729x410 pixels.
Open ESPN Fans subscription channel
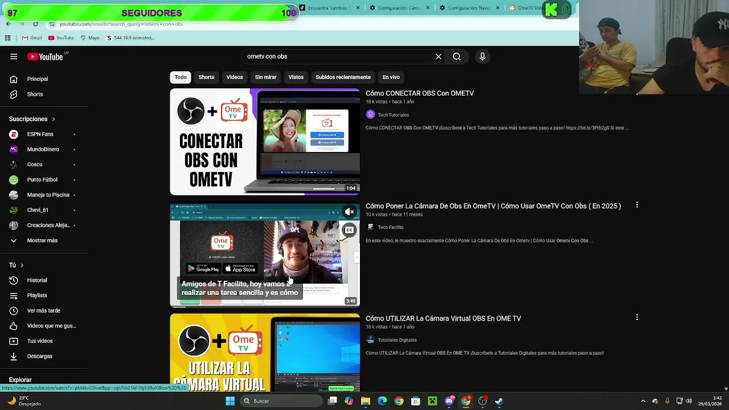tap(43, 134)
